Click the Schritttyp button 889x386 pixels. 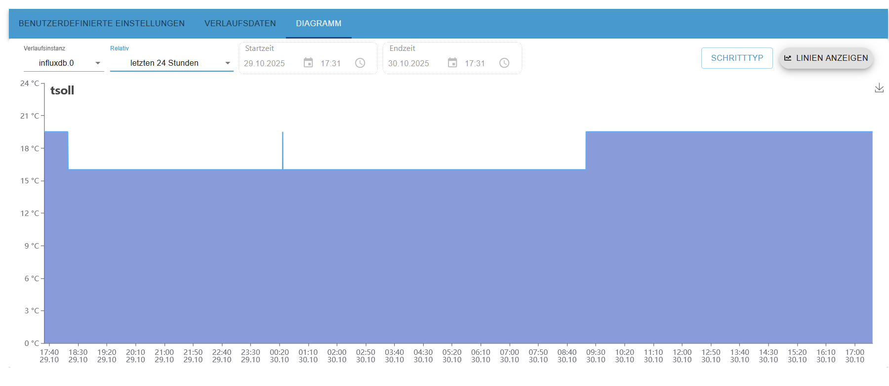point(737,58)
